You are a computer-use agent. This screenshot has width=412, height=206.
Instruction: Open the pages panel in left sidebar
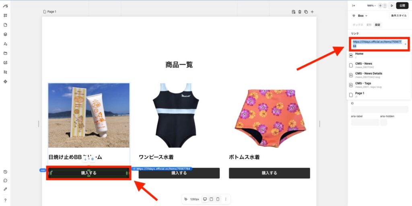(5, 25)
